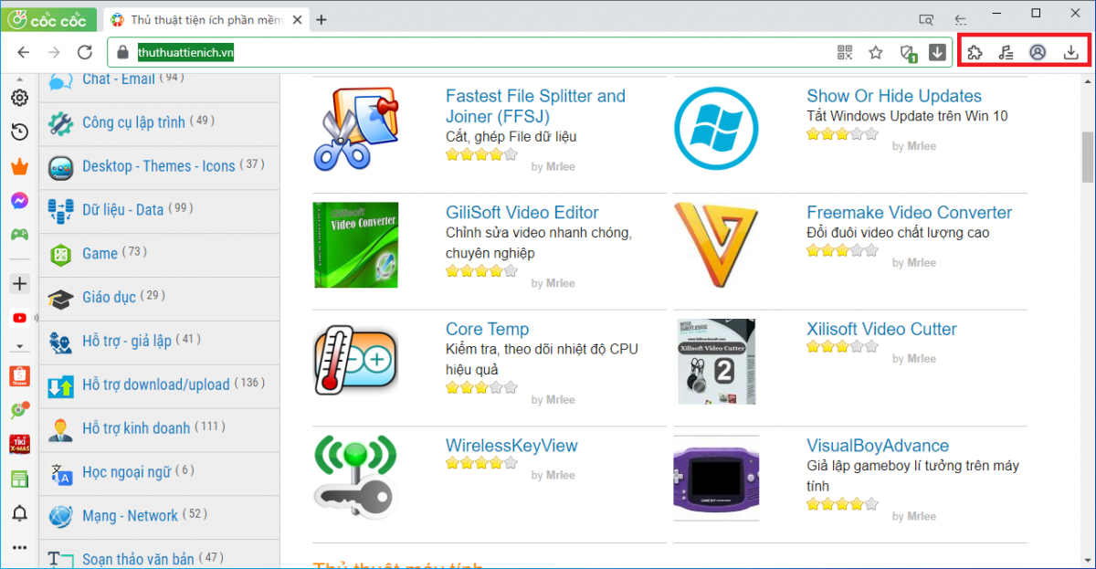Open sidebar settings gear
The height and width of the screenshot is (569, 1096).
point(19,98)
